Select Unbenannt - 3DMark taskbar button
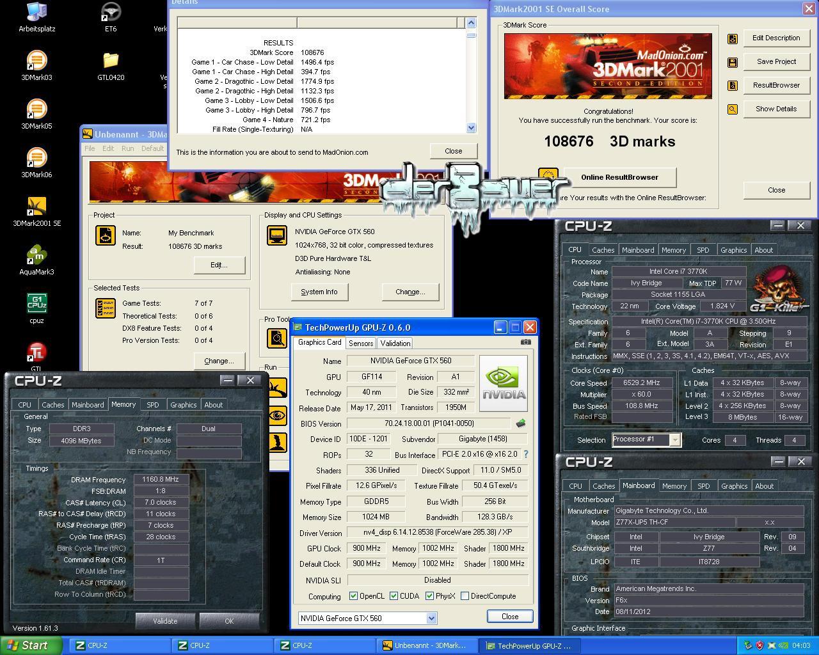Image resolution: width=819 pixels, height=655 pixels. pos(427,645)
